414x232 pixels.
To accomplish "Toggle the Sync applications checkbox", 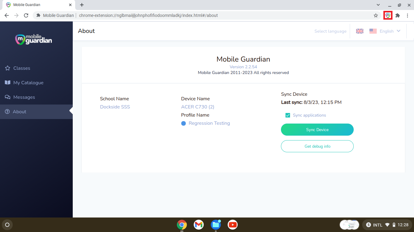I will coord(288,115).
